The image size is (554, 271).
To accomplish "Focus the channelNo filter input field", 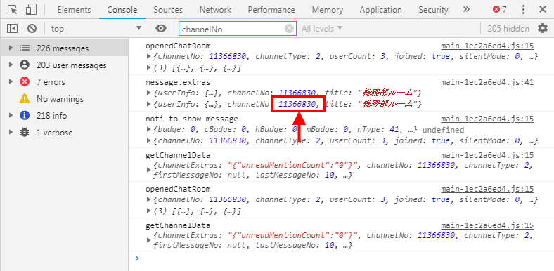I will [233, 29].
